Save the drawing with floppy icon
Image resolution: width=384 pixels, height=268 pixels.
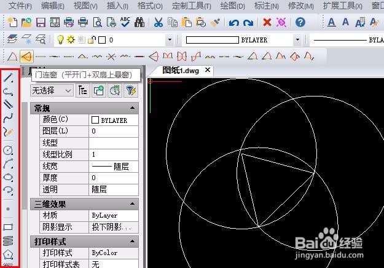41,23
